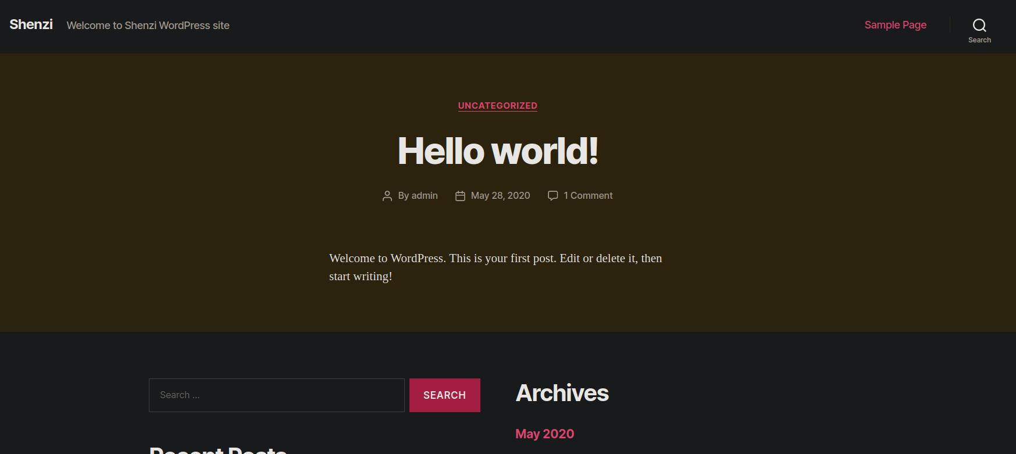
Task: Click the May 28, 2020 date link
Action: pos(500,196)
